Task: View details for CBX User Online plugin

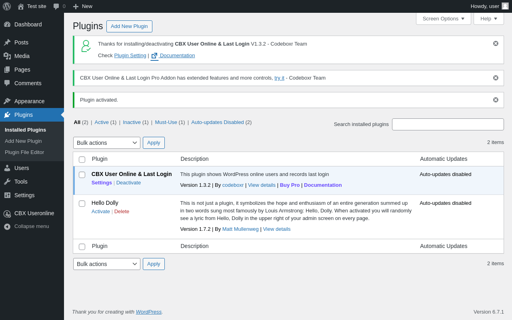Action: (262, 185)
